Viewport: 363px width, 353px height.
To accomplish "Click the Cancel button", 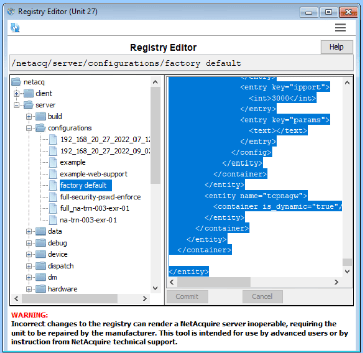I will pos(262,297).
